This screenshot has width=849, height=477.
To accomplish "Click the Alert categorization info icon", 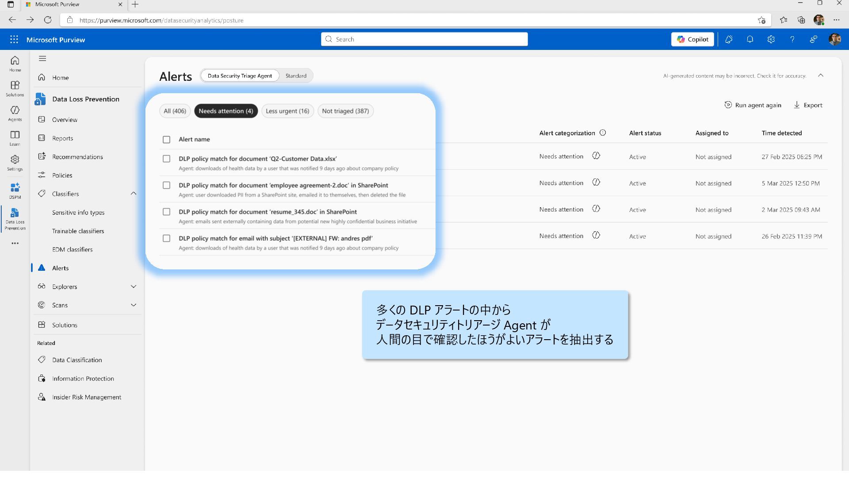I will [603, 133].
